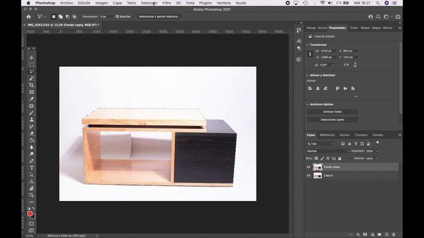Flip vertically in Transformar section
The image size is (424, 238).
(x=355, y=65)
